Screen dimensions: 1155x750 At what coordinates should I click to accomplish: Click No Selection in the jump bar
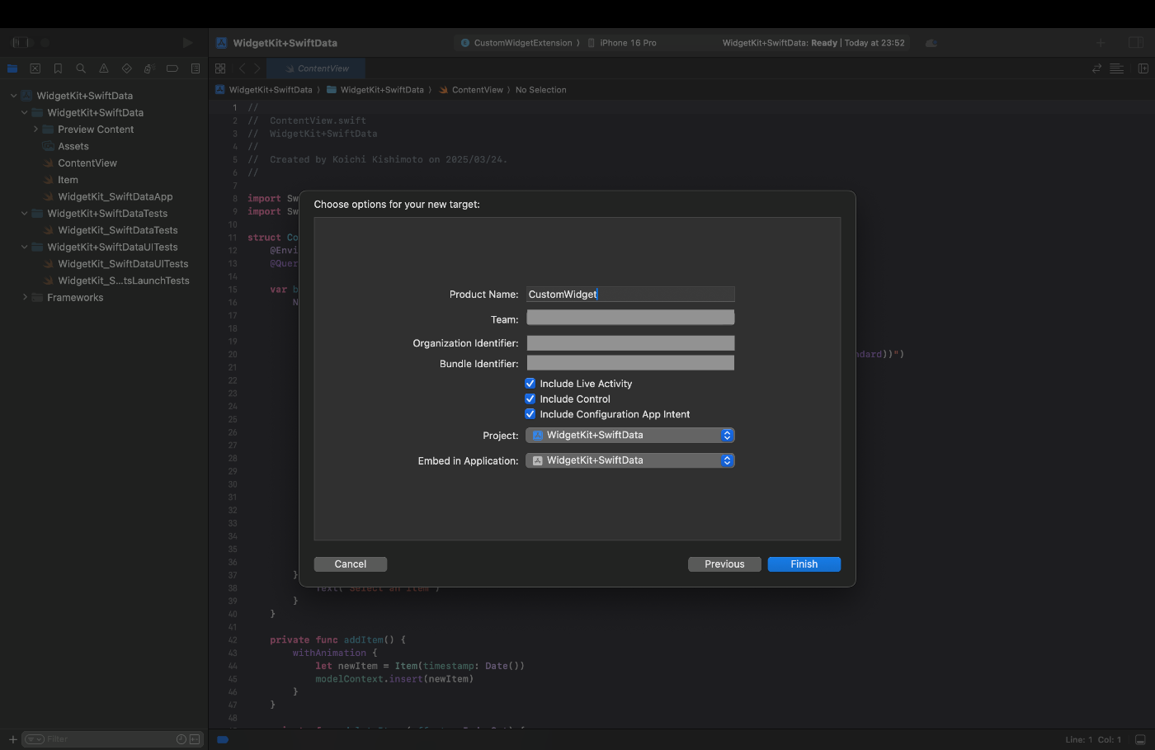click(541, 90)
